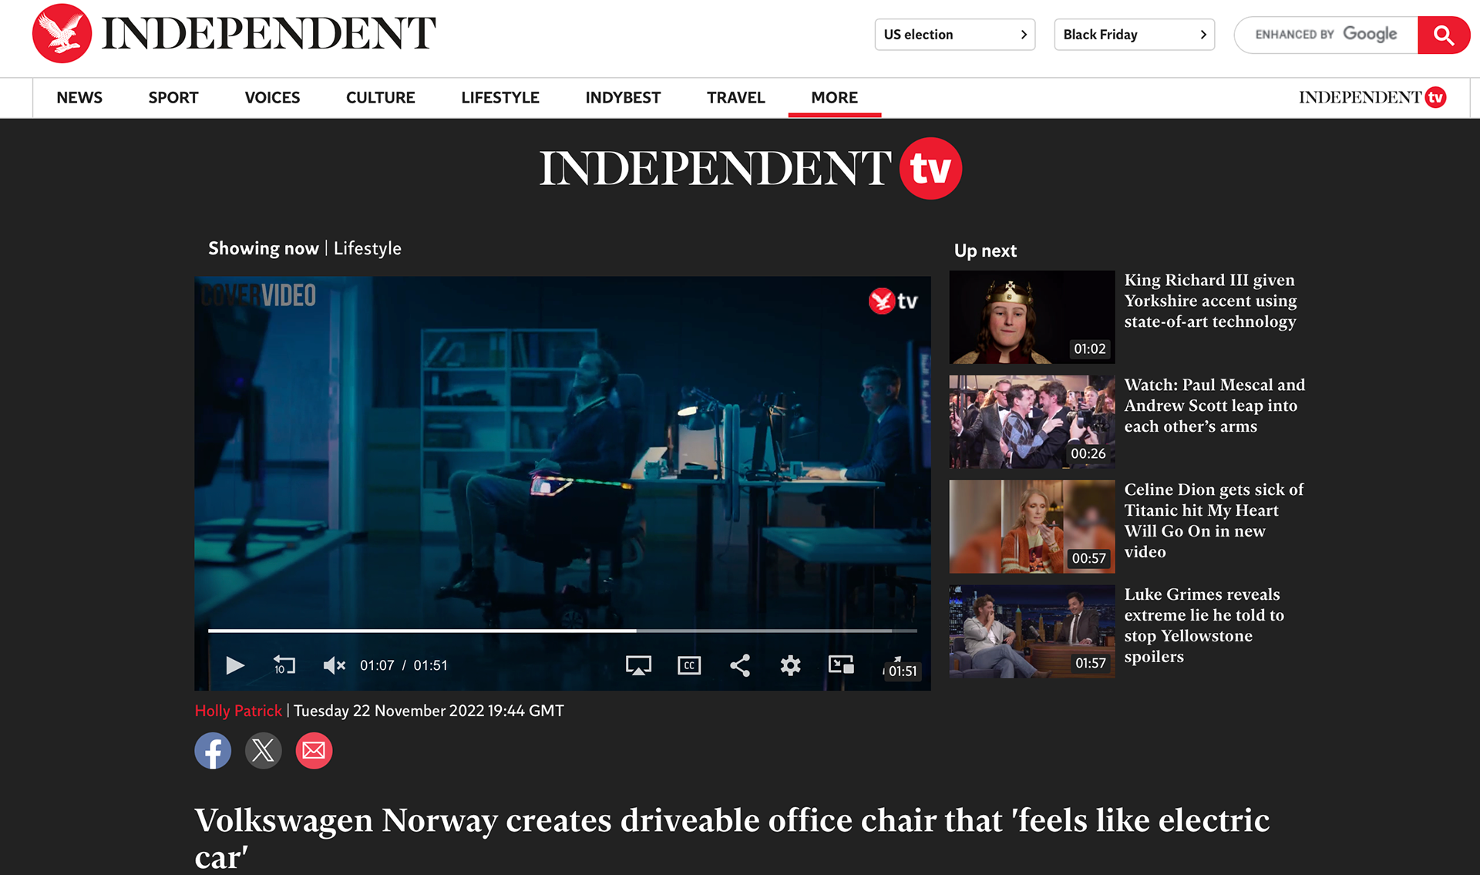Open King Richard III video thumbnail

(x=1031, y=317)
